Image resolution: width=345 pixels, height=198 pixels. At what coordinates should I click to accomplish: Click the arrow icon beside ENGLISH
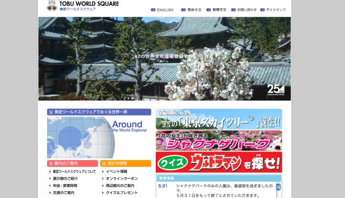pos(153,10)
